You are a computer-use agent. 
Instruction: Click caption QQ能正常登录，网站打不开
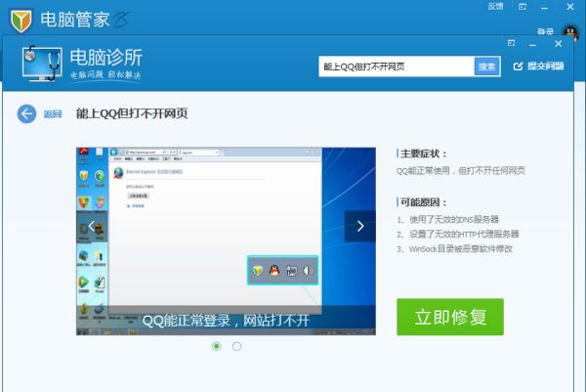point(227,321)
